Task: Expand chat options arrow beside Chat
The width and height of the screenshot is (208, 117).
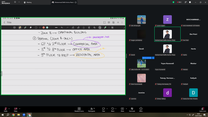Action: (x=107, y=109)
